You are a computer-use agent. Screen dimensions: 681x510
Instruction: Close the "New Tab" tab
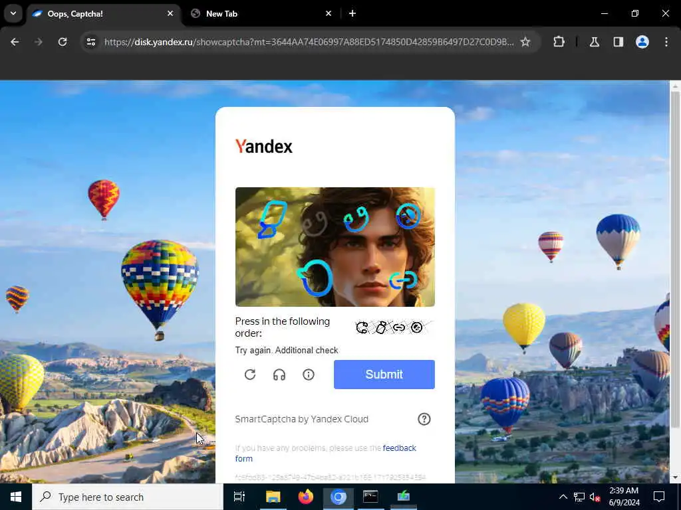coord(329,13)
